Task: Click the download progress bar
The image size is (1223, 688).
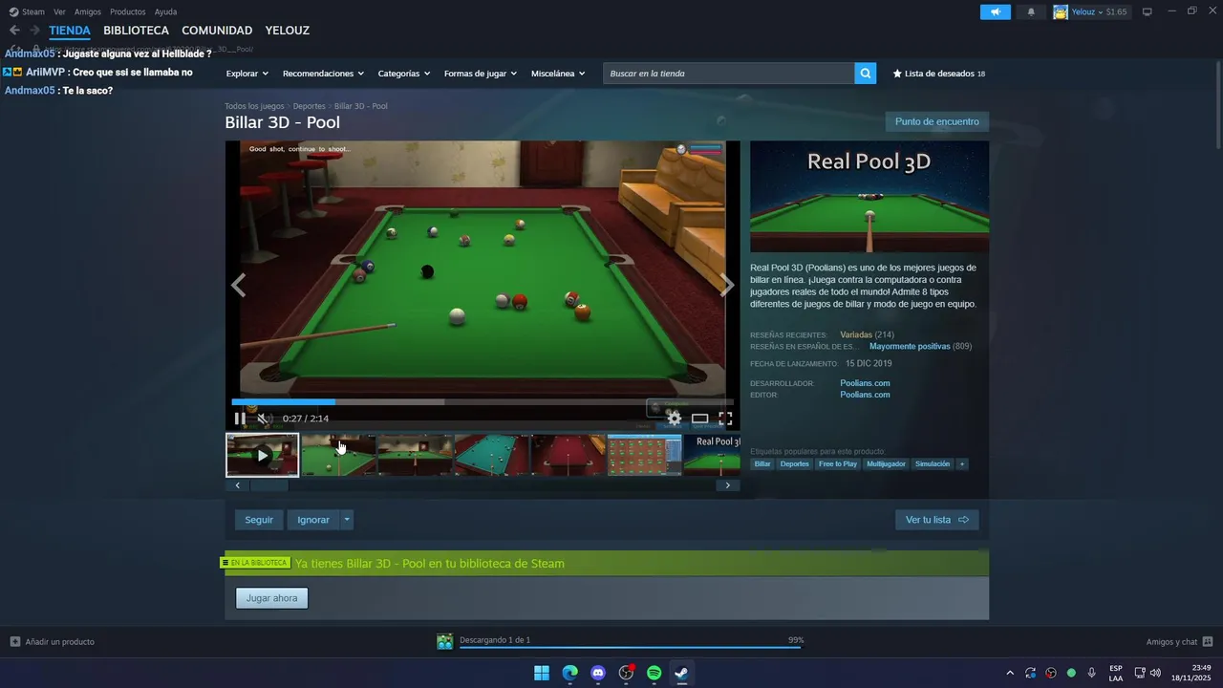Action: pyautogui.click(x=630, y=648)
